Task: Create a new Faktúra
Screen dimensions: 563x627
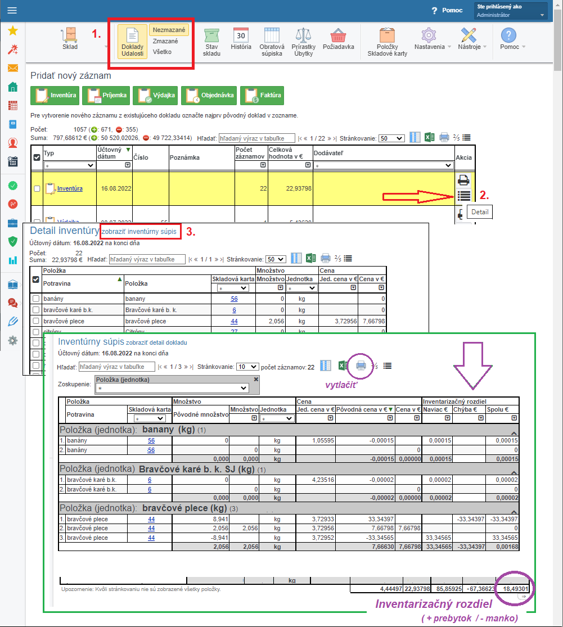Action: tap(262, 96)
